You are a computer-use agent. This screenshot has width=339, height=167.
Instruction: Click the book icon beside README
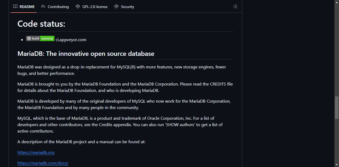[x=16, y=7]
